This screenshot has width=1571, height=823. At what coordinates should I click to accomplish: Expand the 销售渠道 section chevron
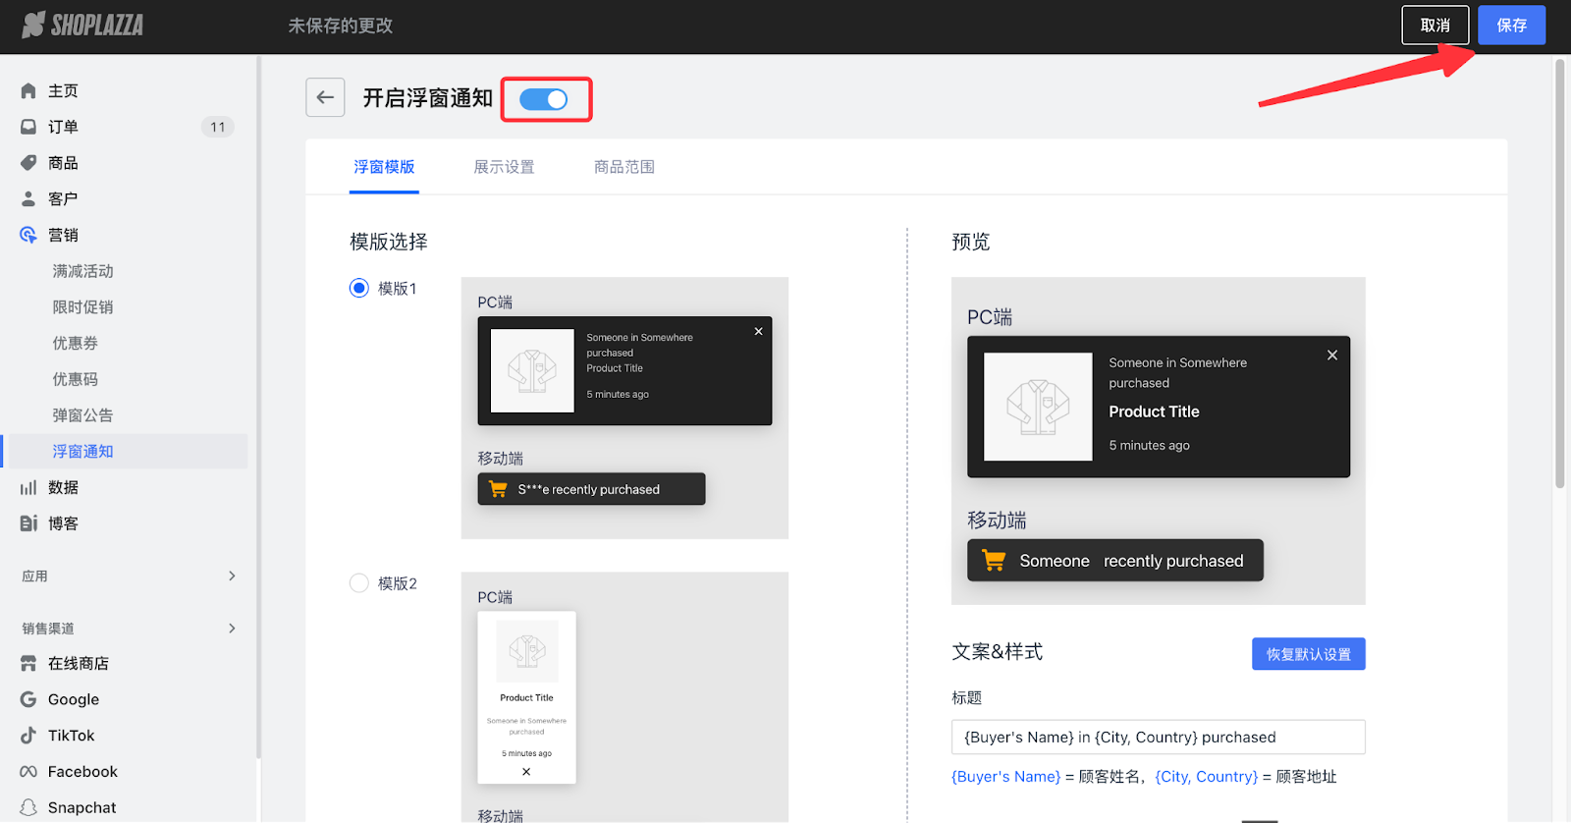click(232, 629)
